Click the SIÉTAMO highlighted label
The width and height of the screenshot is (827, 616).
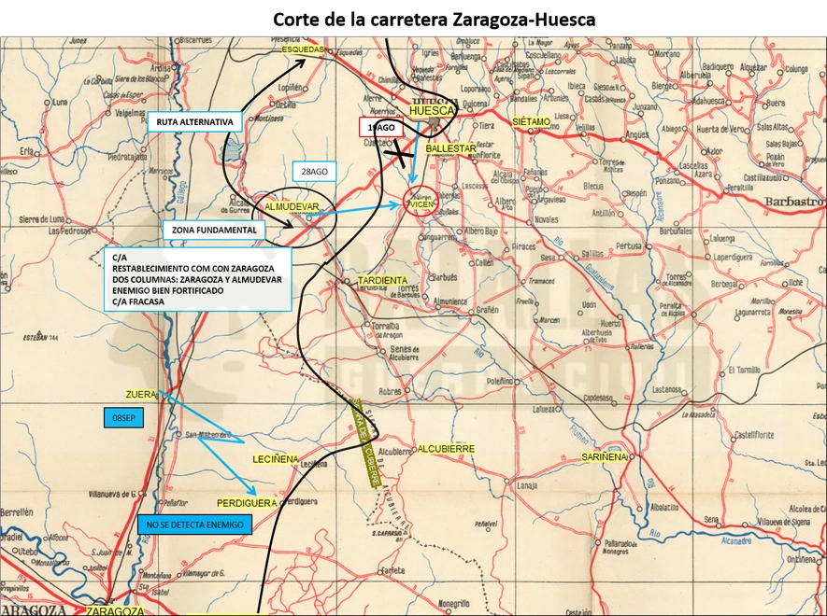pyautogui.click(x=531, y=121)
